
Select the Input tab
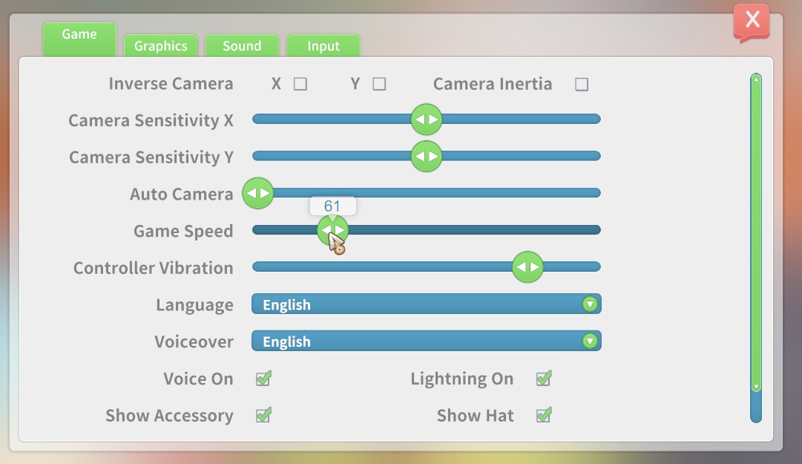323,46
